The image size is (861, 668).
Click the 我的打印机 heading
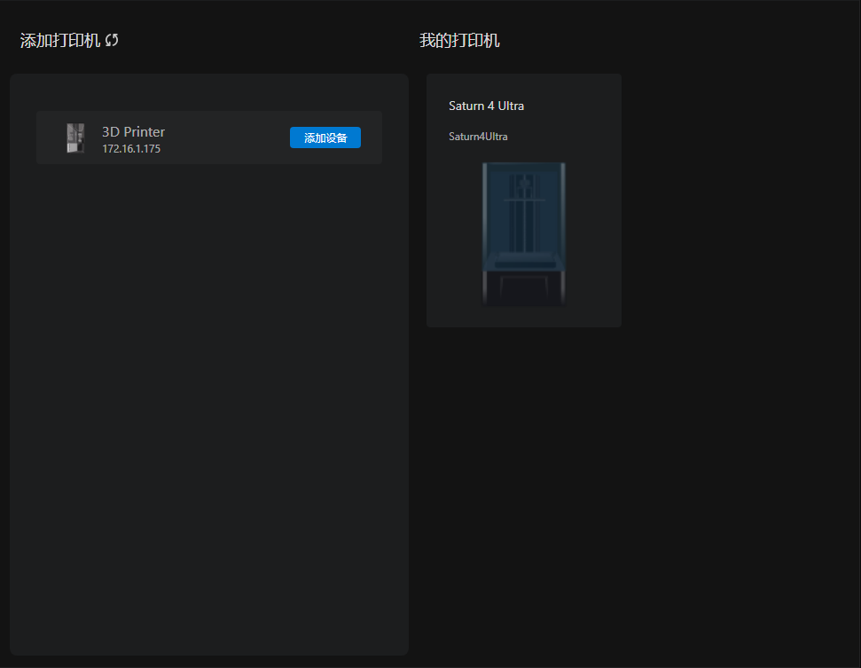pyautogui.click(x=459, y=41)
